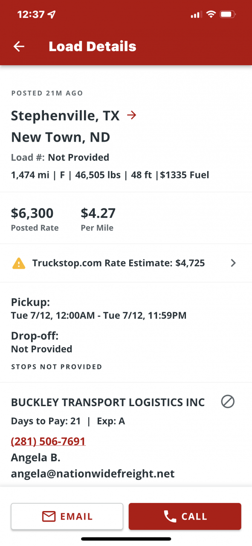
Task: Block Buckley Transport using the circle-slash icon
Action: [x=228, y=402]
